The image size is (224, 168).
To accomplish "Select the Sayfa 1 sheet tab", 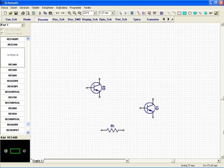I will coord(38,160).
